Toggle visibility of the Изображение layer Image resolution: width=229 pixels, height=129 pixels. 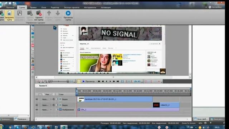37,110
